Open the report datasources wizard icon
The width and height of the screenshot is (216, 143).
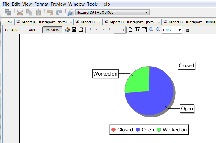[71, 12]
